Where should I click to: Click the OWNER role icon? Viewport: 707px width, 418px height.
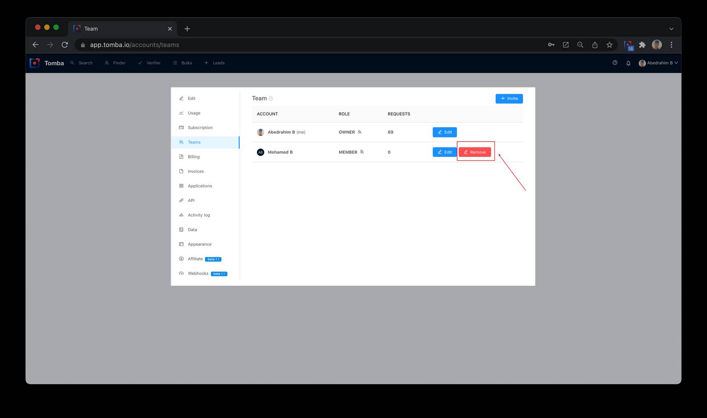pos(359,132)
